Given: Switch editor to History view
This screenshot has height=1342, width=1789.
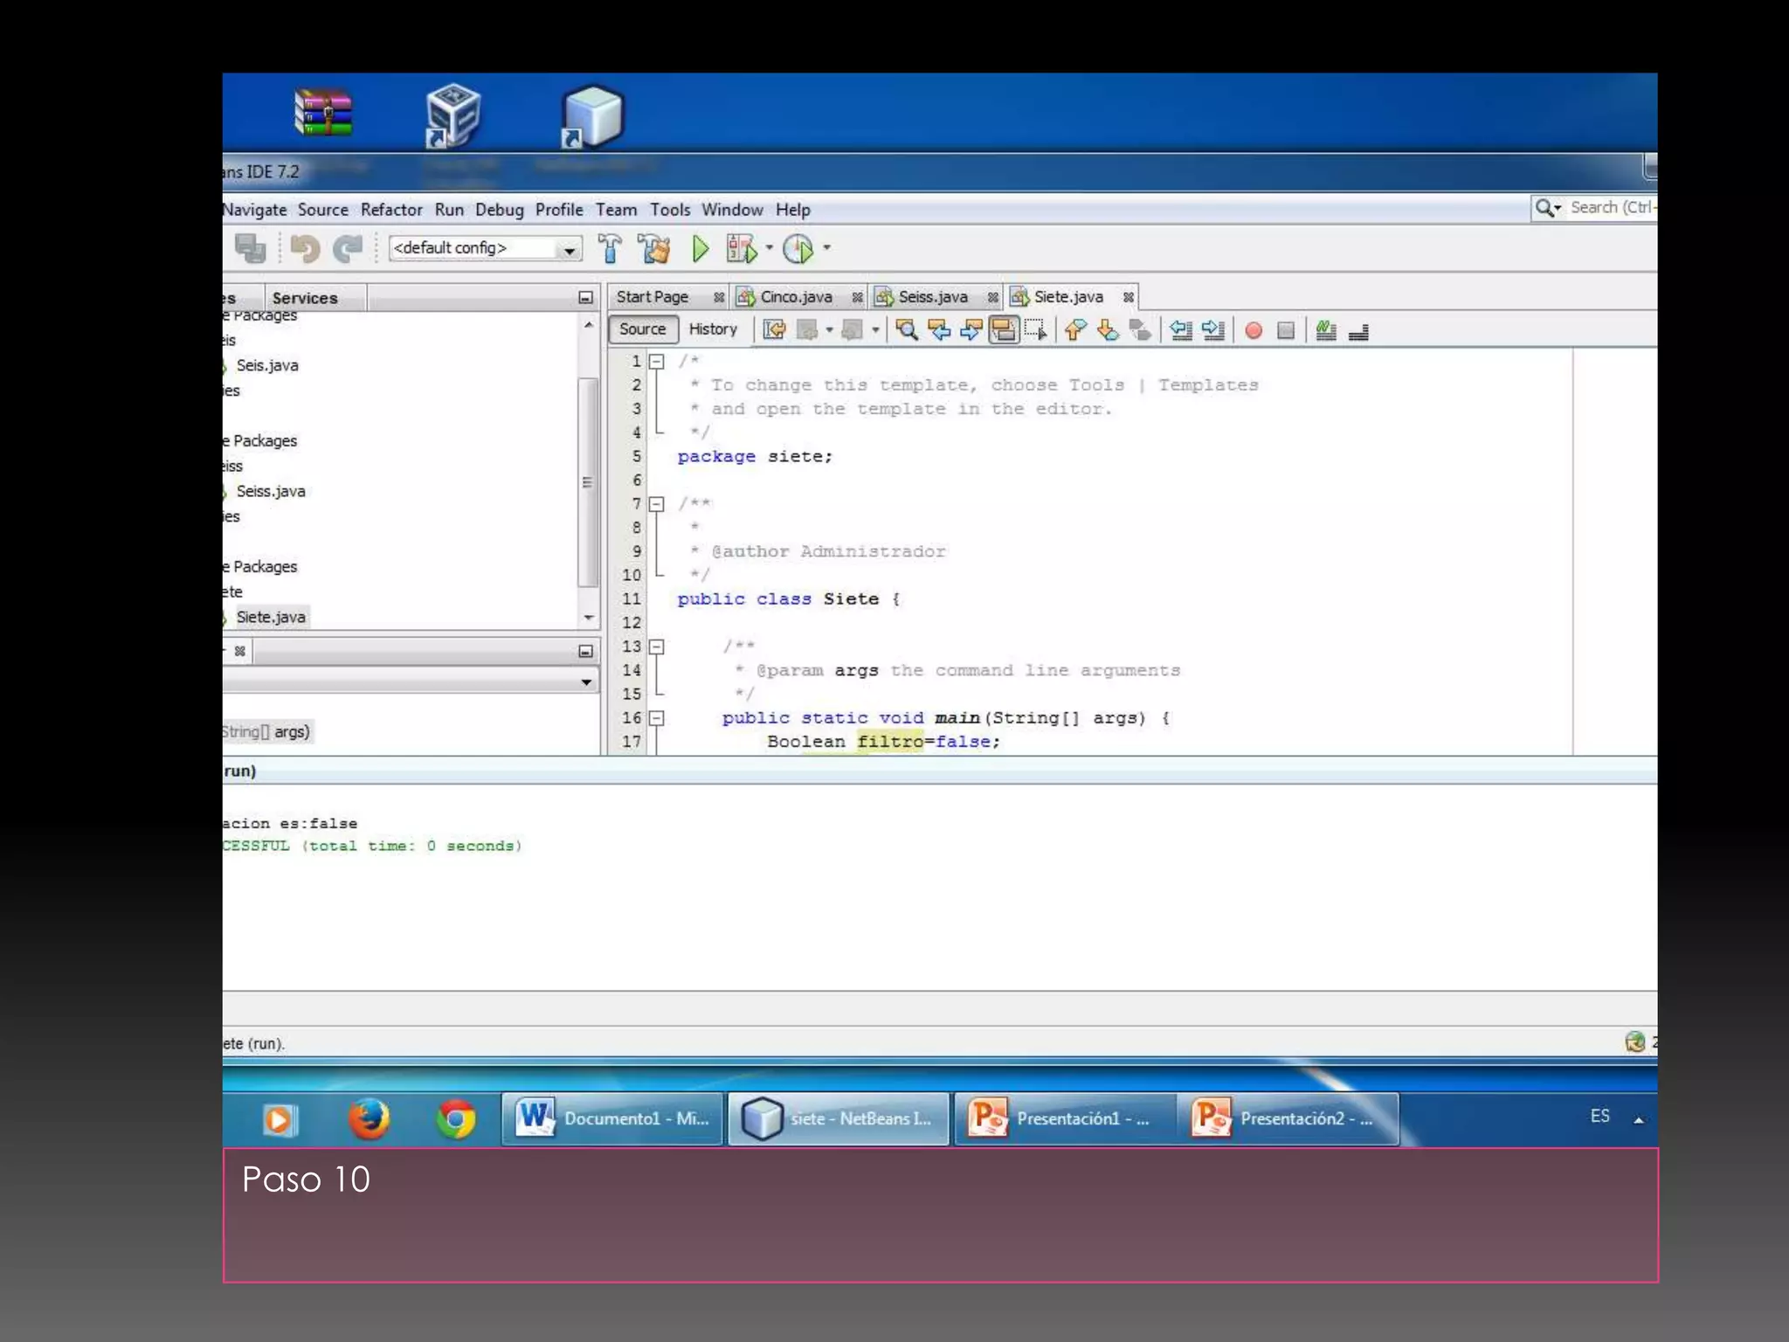Looking at the screenshot, I should 713,329.
